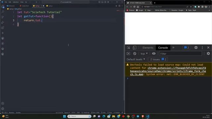Click the VS Code command center search
Image resolution: width=212 pixels, height=119 pixels.
66,2
